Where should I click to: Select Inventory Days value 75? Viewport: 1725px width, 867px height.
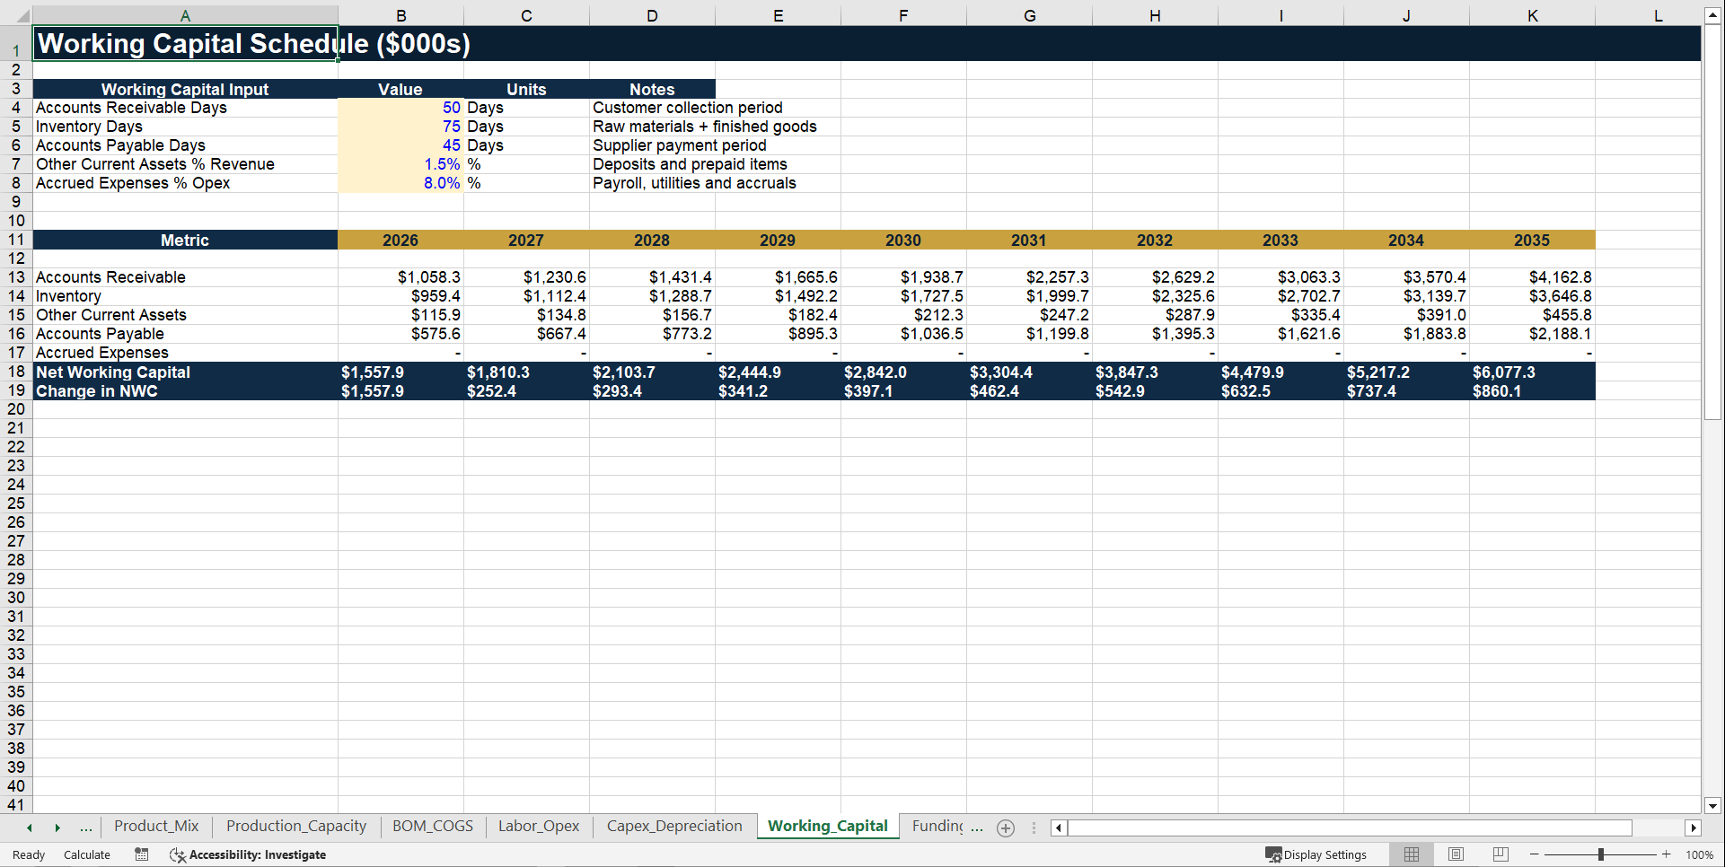tap(400, 127)
